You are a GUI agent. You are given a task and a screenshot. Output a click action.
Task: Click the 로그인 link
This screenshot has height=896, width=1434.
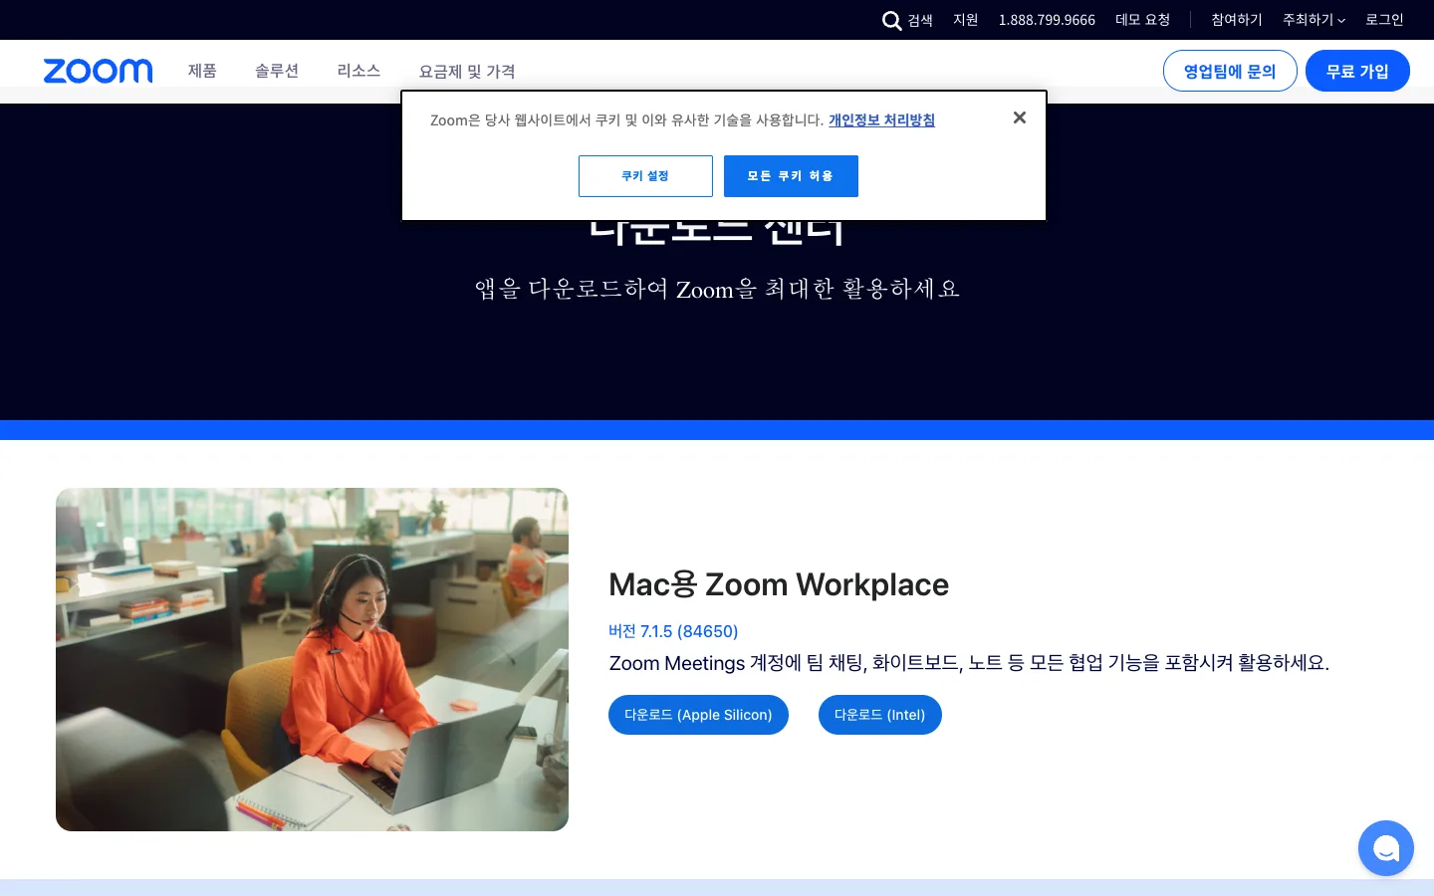click(x=1384, y=20)
